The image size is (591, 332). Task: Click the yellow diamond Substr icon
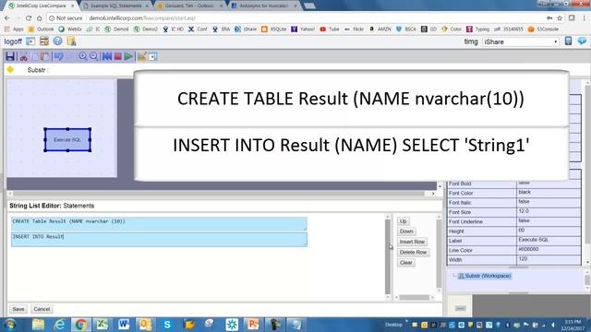pos(10,70)
